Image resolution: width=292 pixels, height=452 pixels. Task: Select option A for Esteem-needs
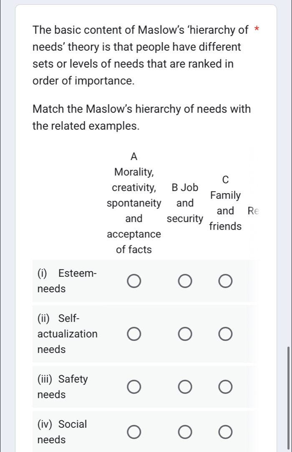coord(134,281)
